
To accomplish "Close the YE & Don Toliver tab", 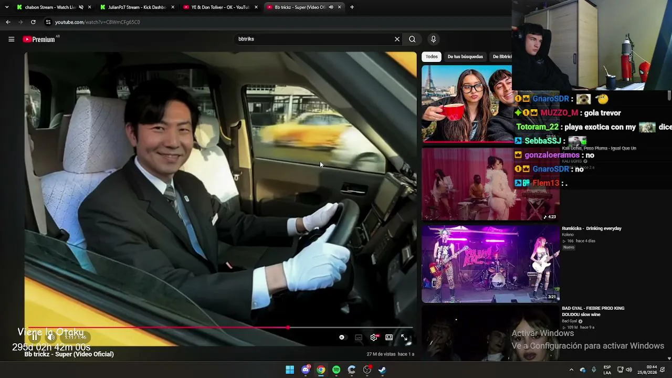I will pos(256,7).
